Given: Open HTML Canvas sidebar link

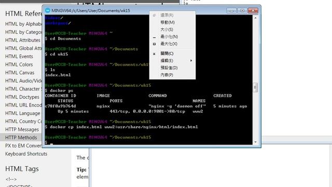Looking at the screenshot, I should 20,73.
